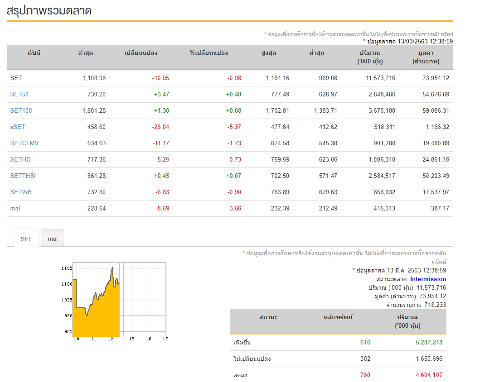The image size is (480, 382).
Task: Select SET percent change -0.98
Action: (234, 78)
